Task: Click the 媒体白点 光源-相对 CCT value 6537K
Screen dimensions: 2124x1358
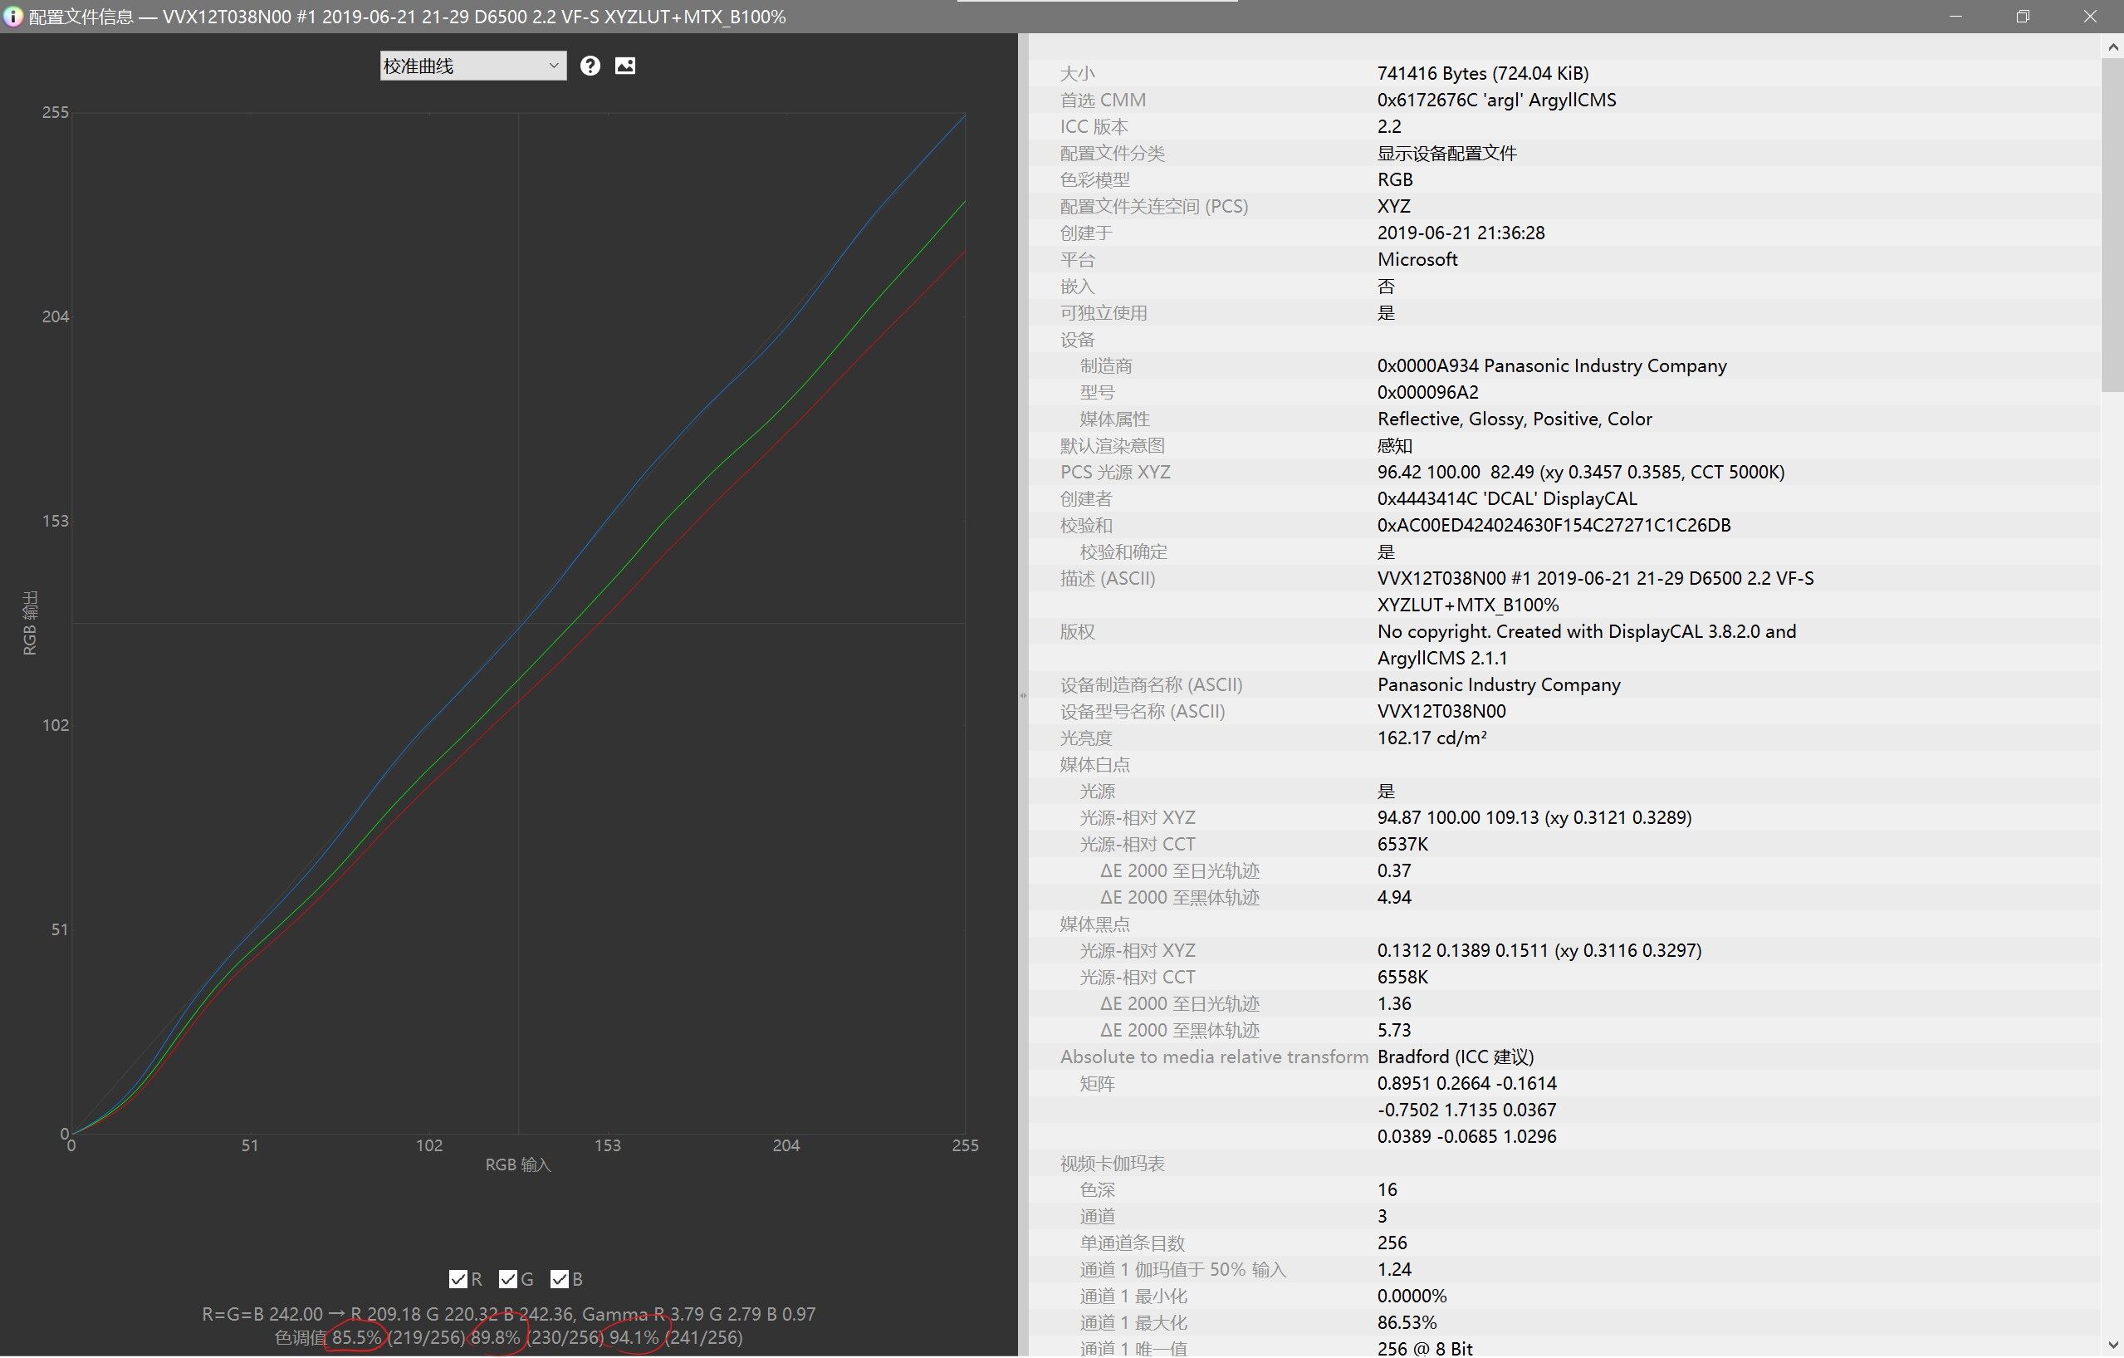Action: 1402,845
